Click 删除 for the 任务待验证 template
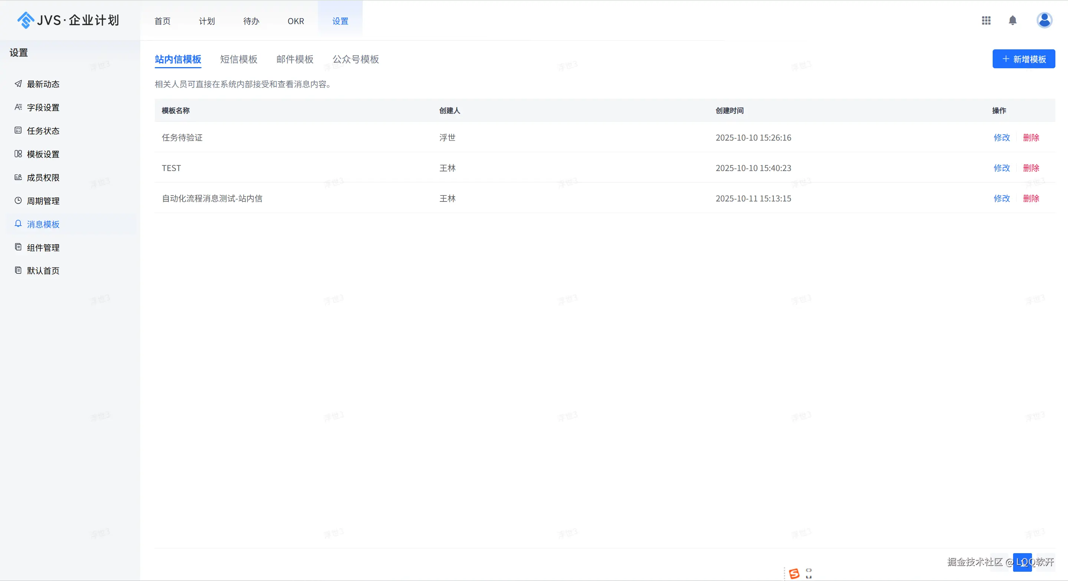The image size is (1068, 581). tap(1031, 138)
